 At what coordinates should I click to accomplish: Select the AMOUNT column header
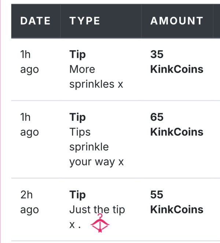[x=177, y=21]
